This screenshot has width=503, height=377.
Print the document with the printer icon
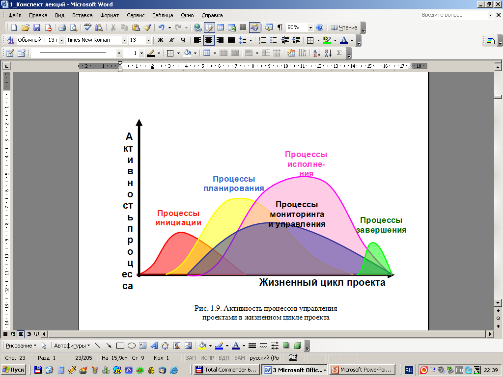[62, 27]
